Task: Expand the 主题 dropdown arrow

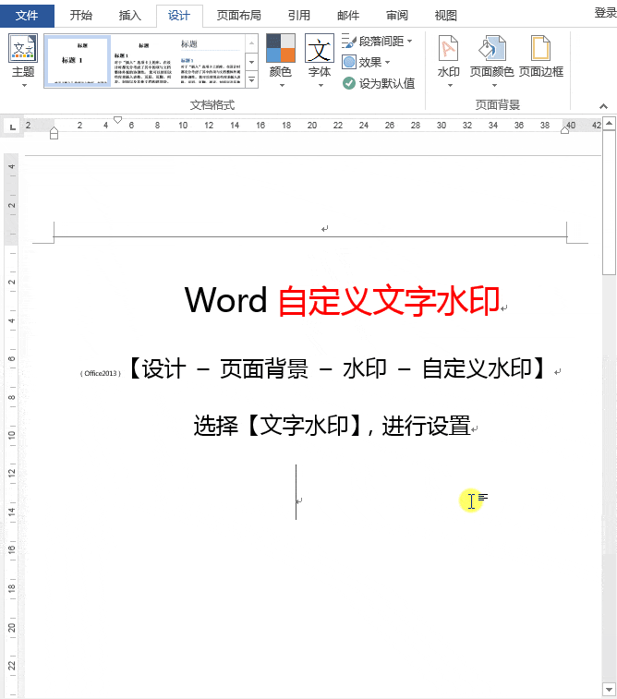Action: tap(24, 85)
